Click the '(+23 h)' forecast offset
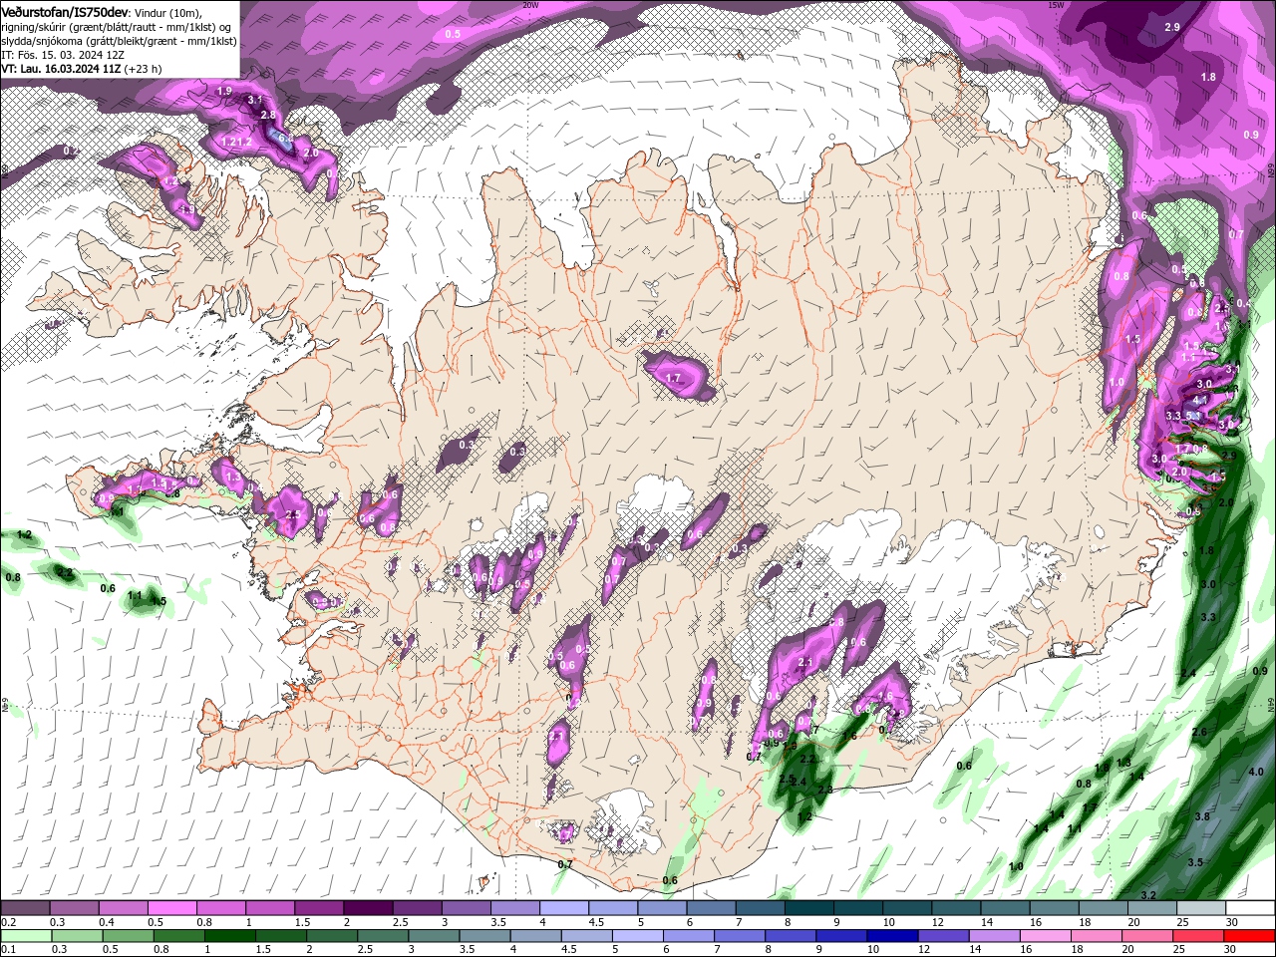 tap(143, 69)
